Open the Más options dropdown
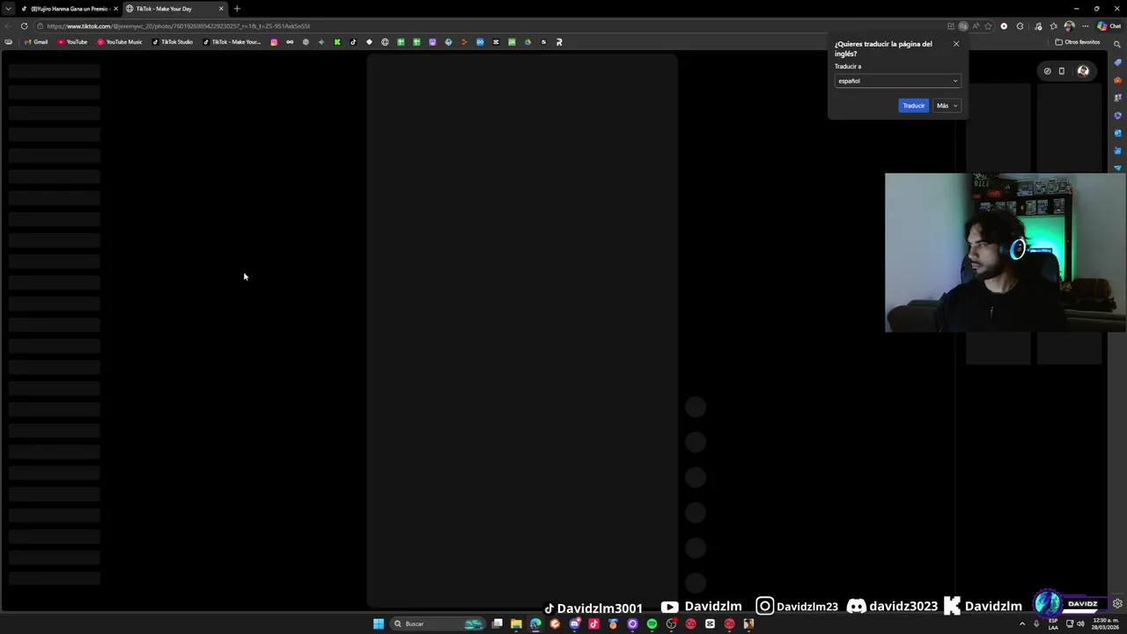The width and height of the screenshot is (1127, 634). (x=947, y=106)
